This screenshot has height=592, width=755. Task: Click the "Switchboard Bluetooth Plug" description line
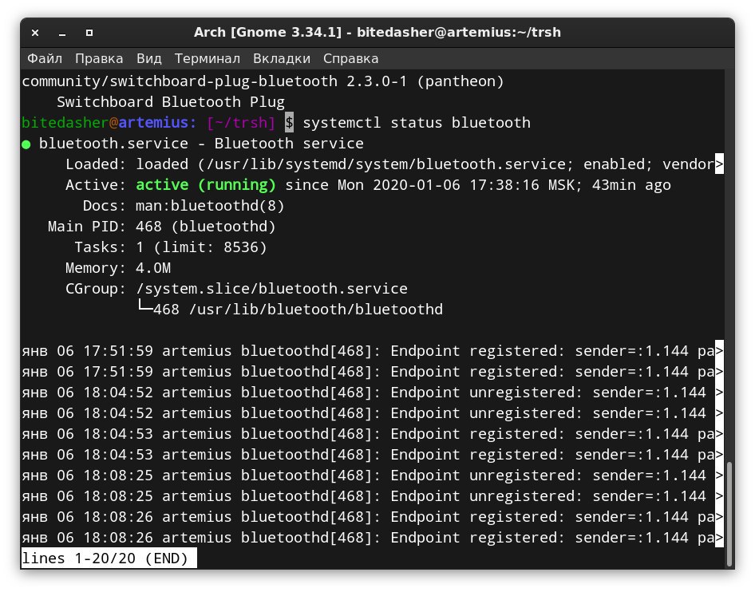pyautogui.click(x=171, y=102)
